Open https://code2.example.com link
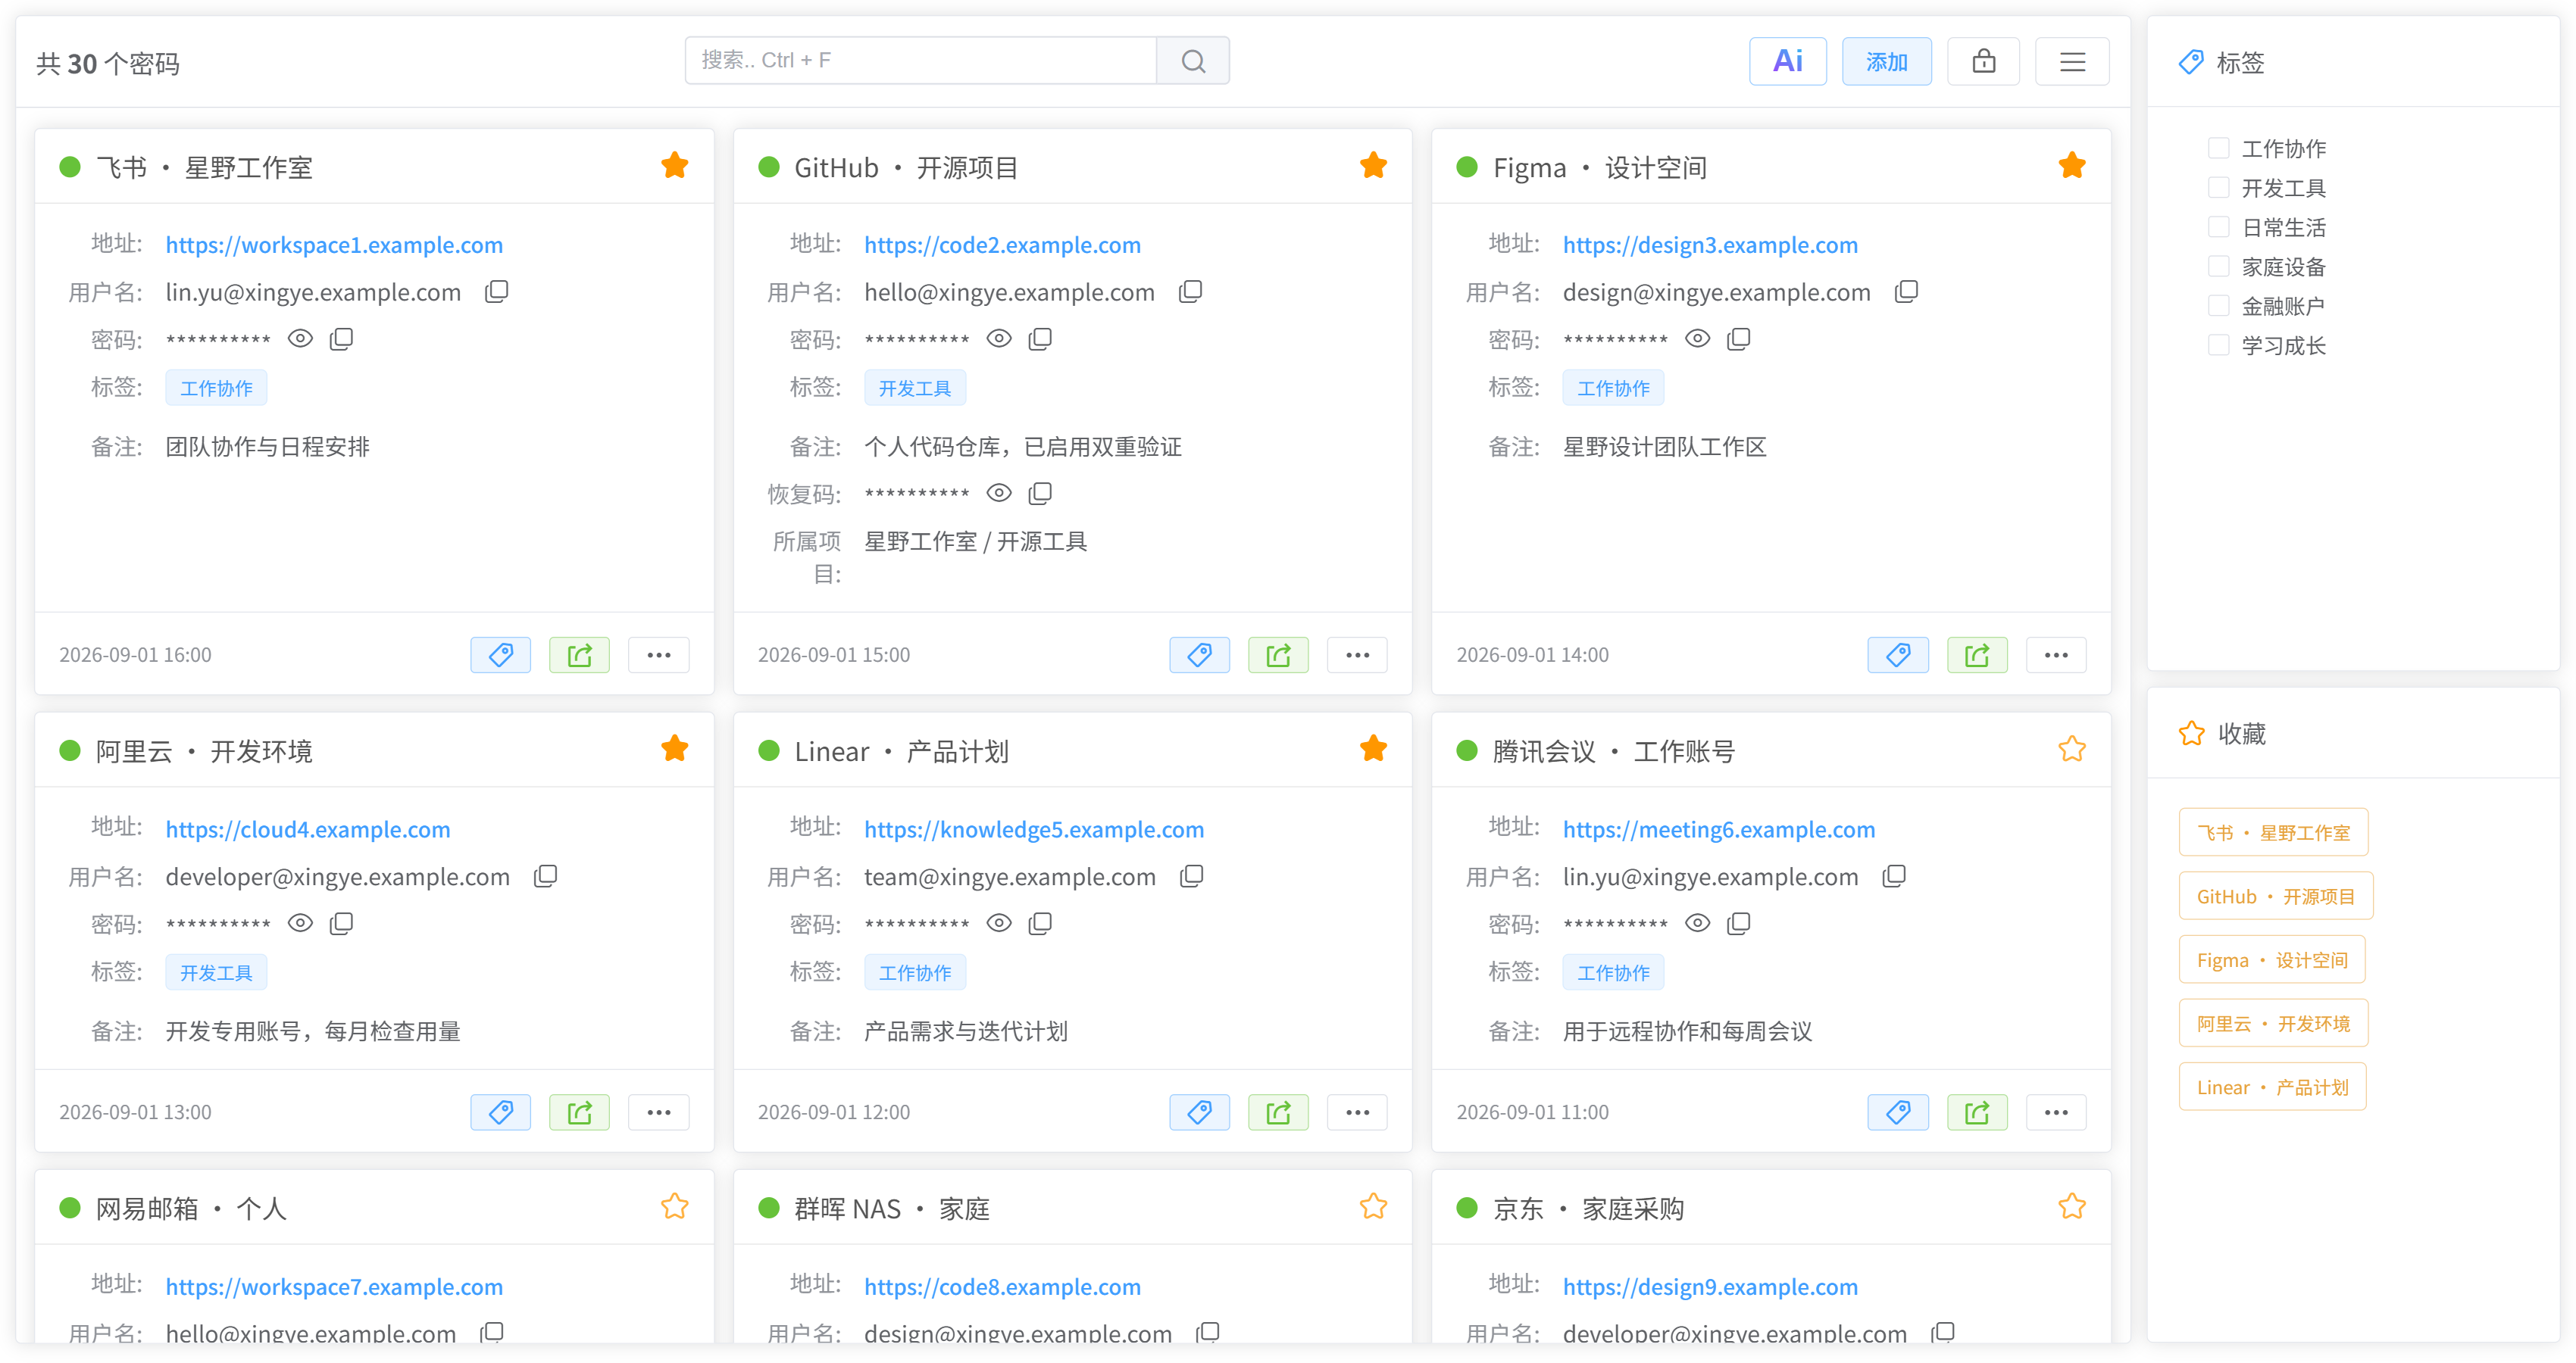The width and height of the screenshot is (2576, 1363). [1002, 245]
